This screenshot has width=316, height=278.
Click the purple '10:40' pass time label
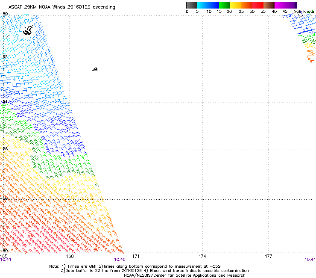coord(120,260)
